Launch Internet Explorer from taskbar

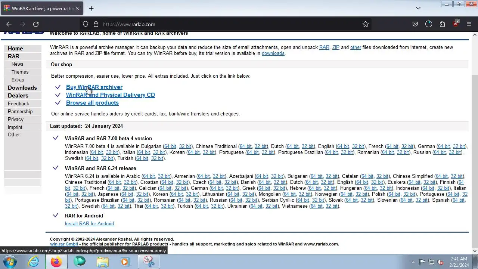[x=34, y=262]
